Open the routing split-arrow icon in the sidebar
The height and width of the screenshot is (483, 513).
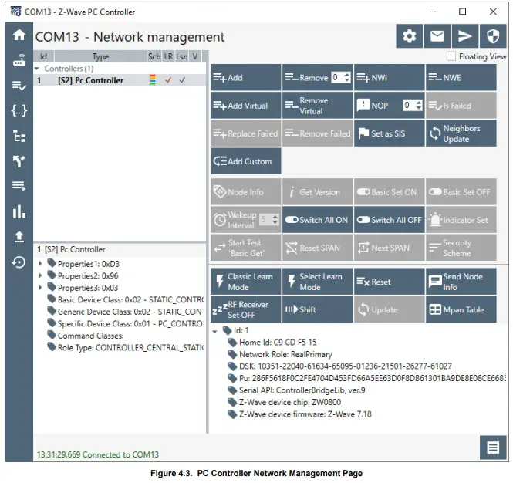point(19,161)
